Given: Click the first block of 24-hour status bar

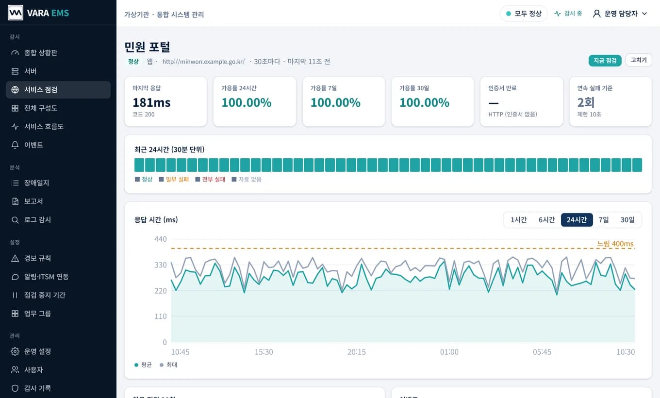Looking at the screenshot, I should (139, 165).
